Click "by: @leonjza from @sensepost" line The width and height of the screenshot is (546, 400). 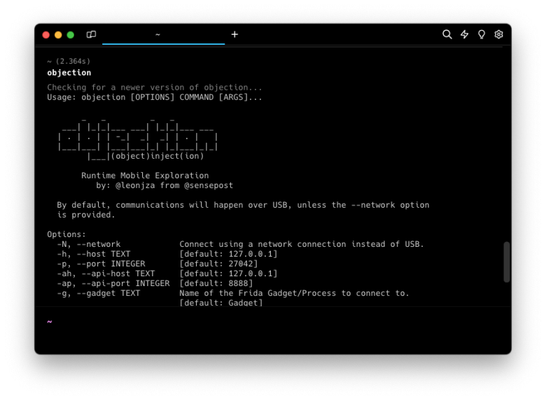(x=164, y=185)
